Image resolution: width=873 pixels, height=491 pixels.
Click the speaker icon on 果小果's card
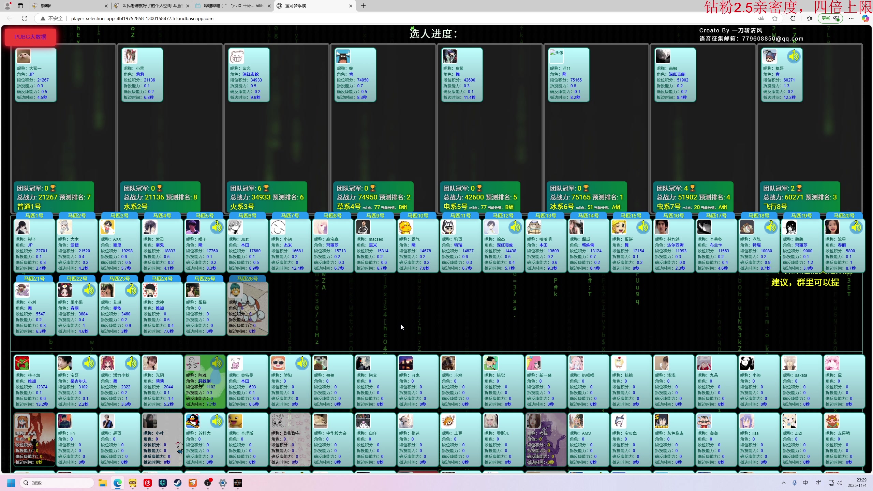pos(89,290)
